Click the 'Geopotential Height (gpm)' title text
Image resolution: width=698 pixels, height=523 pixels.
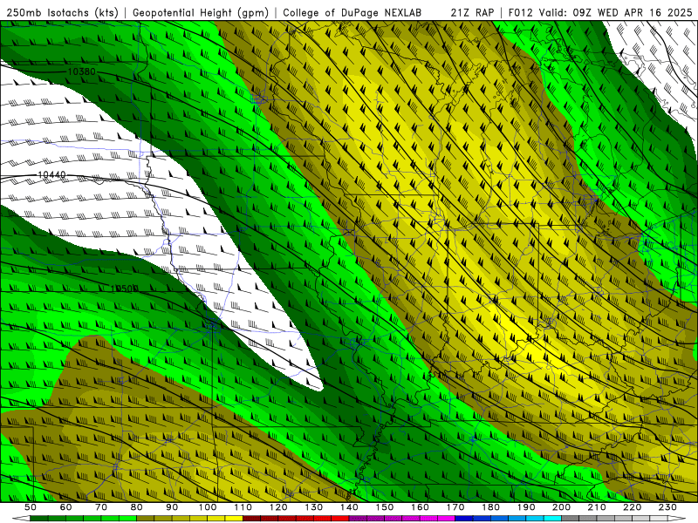201,12
